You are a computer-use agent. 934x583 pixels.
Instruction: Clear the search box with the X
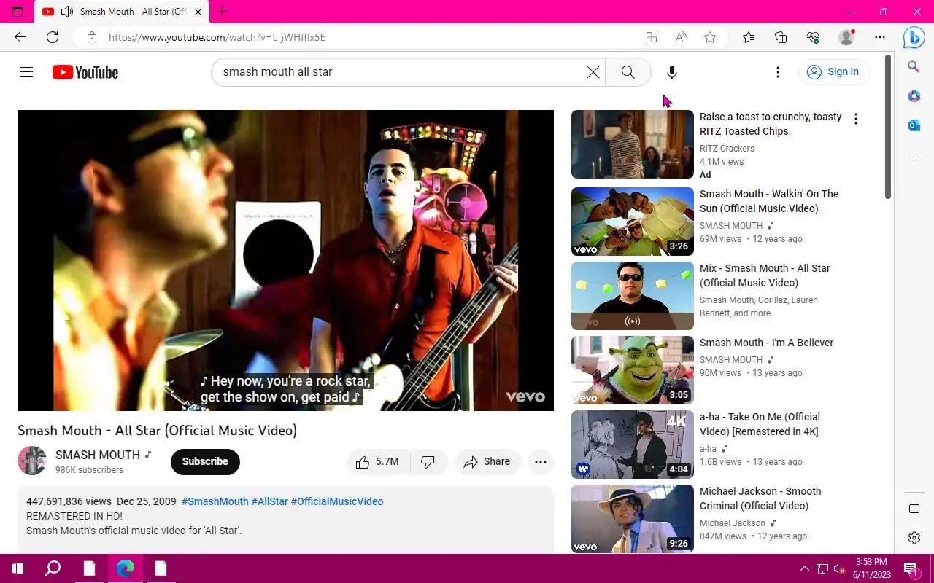point(593,72)
